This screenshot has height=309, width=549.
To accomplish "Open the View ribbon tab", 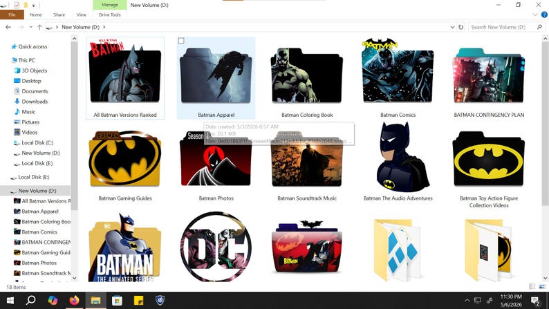I will (x=81, y=15).
